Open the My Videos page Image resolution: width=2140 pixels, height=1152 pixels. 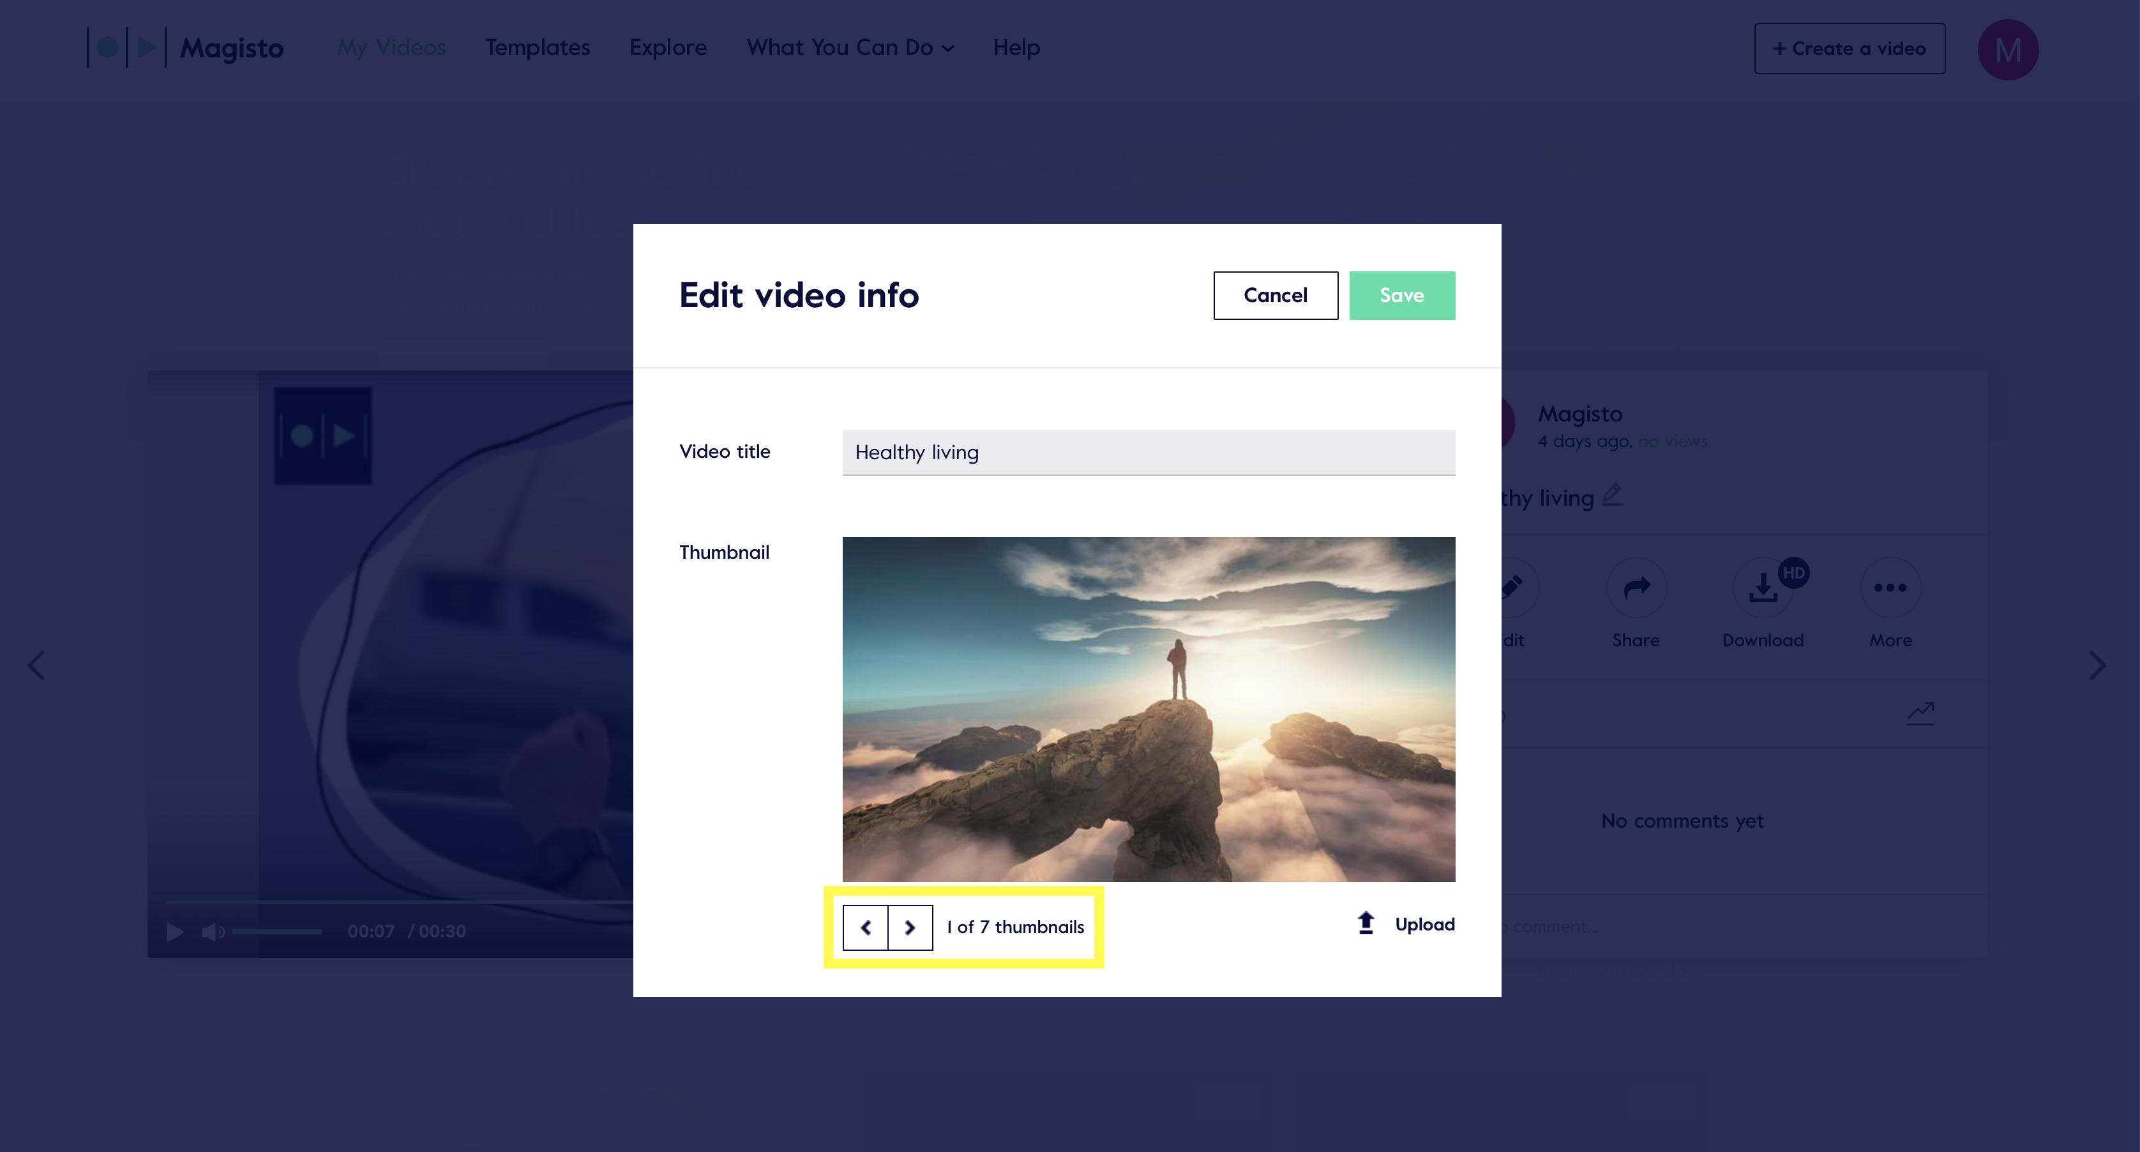pyautogui.click(x=391, y=47)
